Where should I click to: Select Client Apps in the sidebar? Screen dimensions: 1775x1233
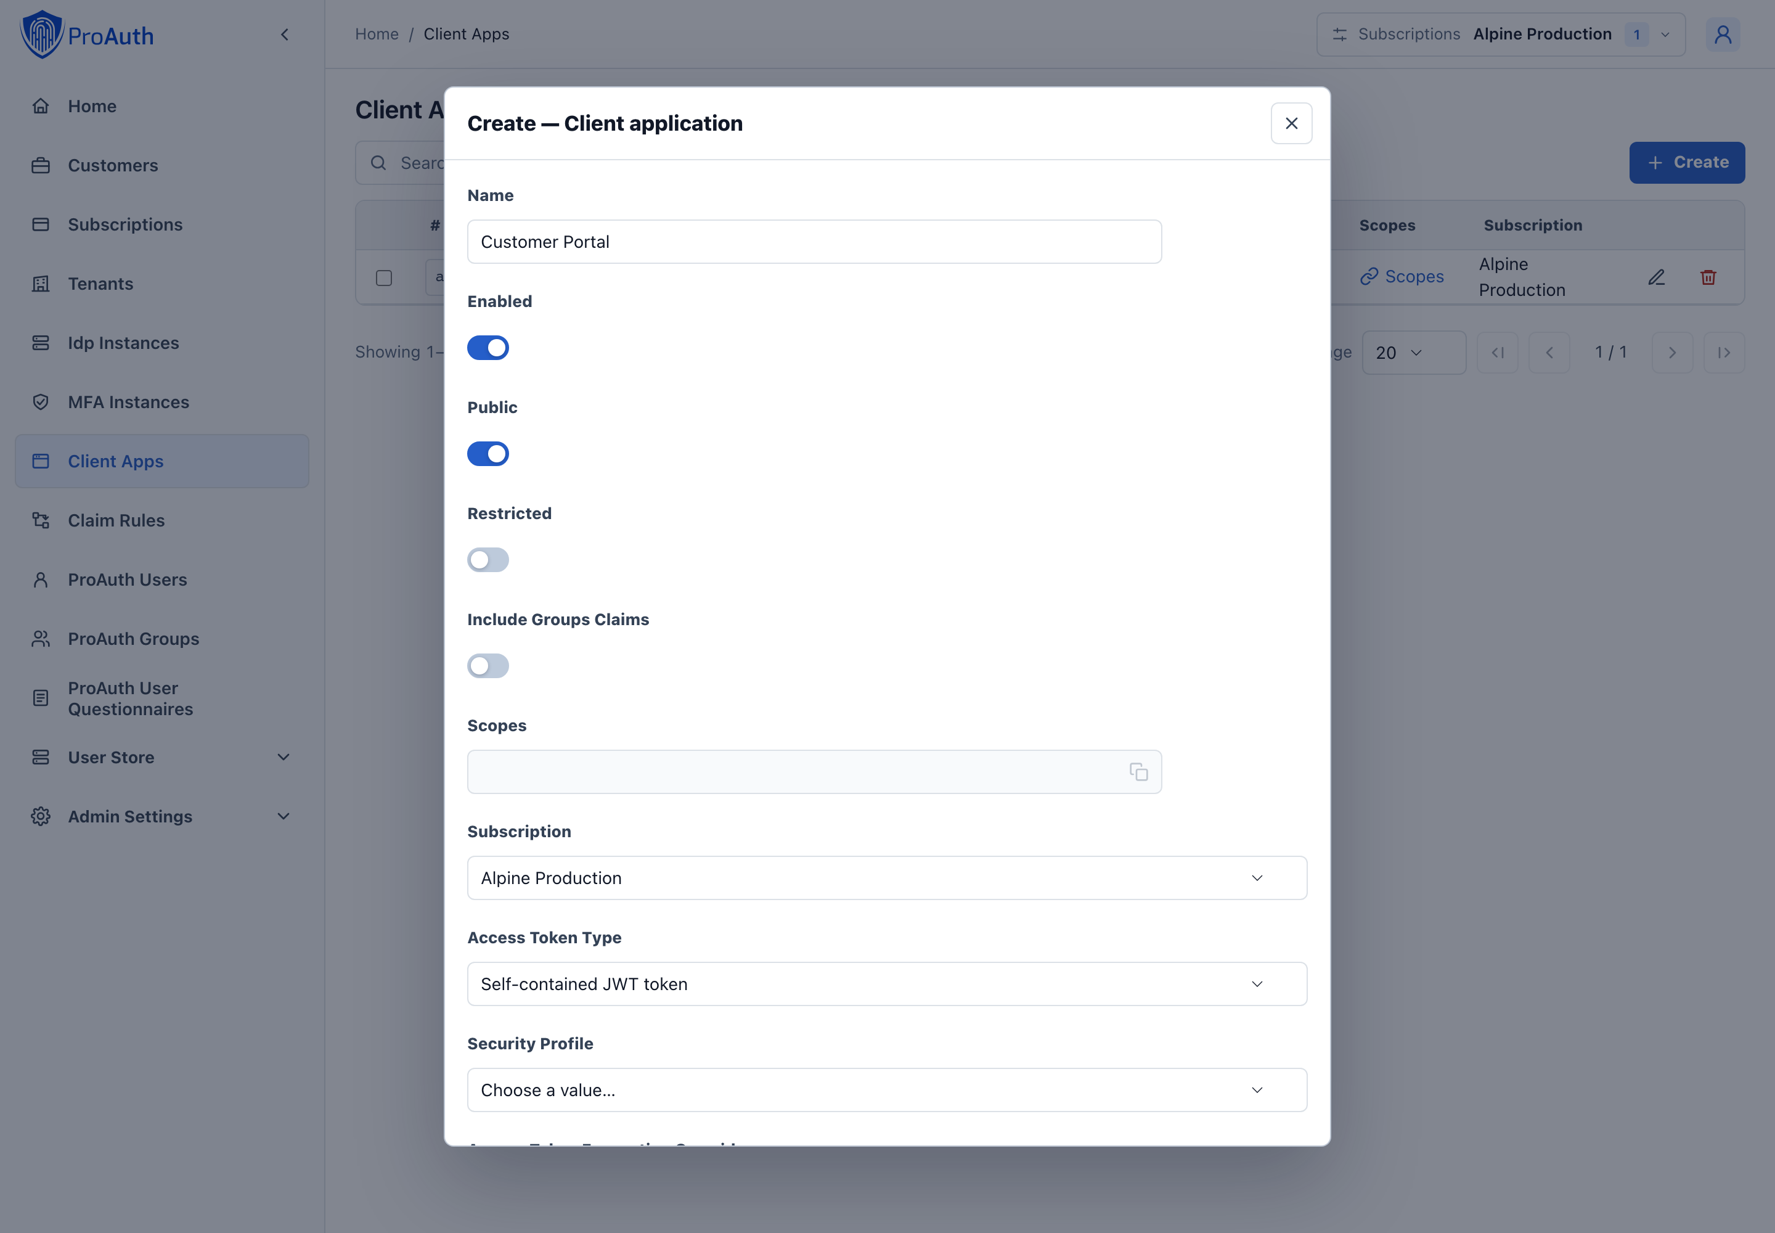(x=161, y=461)
